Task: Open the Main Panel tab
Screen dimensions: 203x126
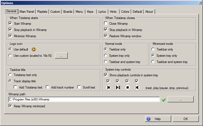Action: coord(27,12)
